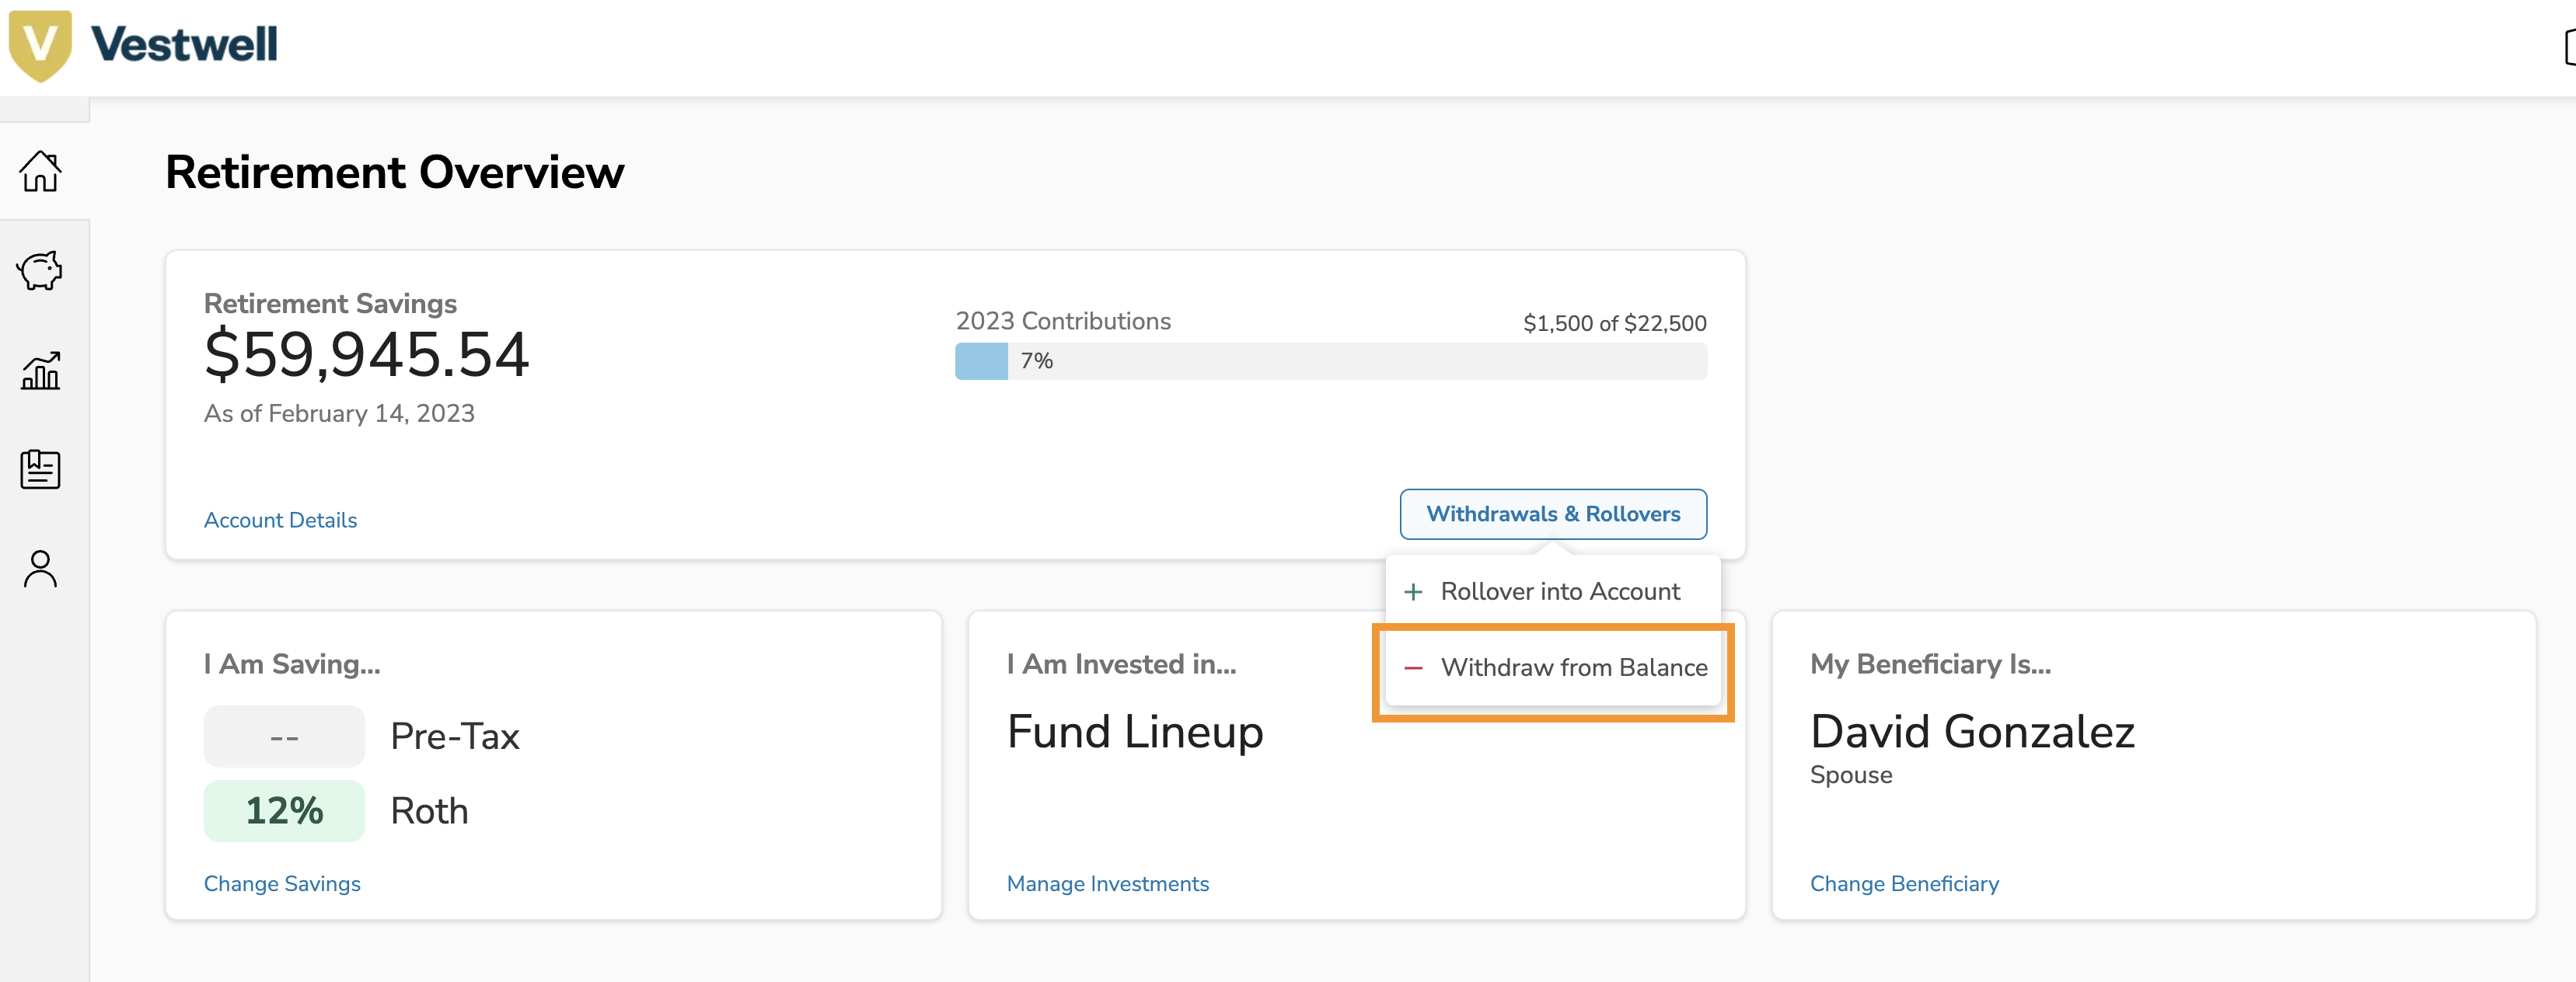
Task: Click the 12% Roth badge
Action: pyautogui.click(x=284, y=810)
